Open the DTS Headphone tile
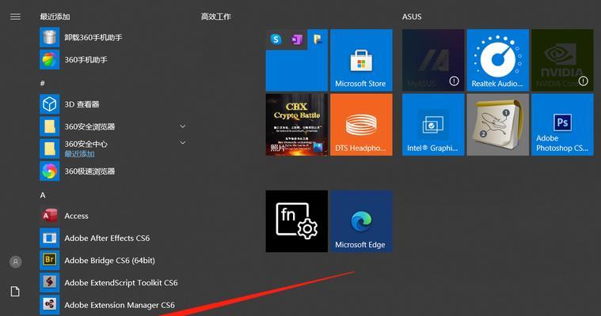This screenshot has width=601, height=316. pyautogui.click(x=361, y=125)
